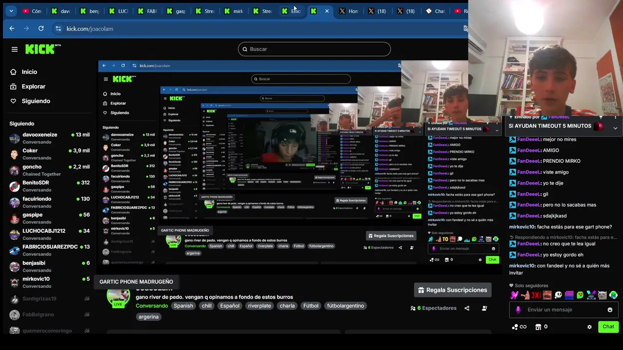This screenshot has height=350, width=623.
Task: Close the active Kick tab
Action: tap(327, 11)
